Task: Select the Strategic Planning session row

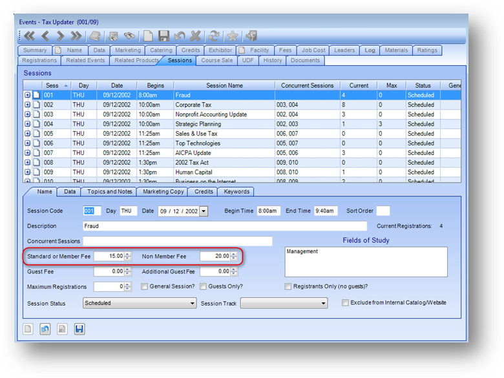Action: [242, 124]
